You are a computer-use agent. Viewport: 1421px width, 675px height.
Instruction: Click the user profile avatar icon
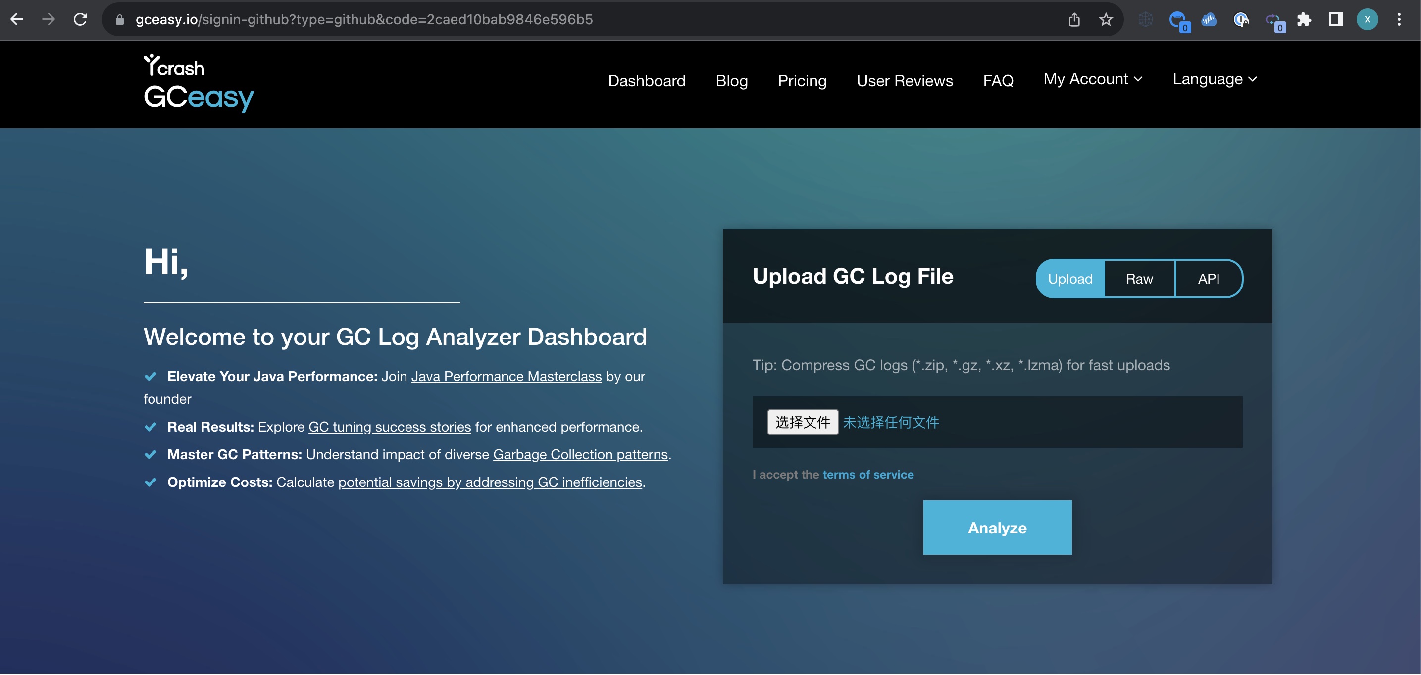tap(1367, 20)
